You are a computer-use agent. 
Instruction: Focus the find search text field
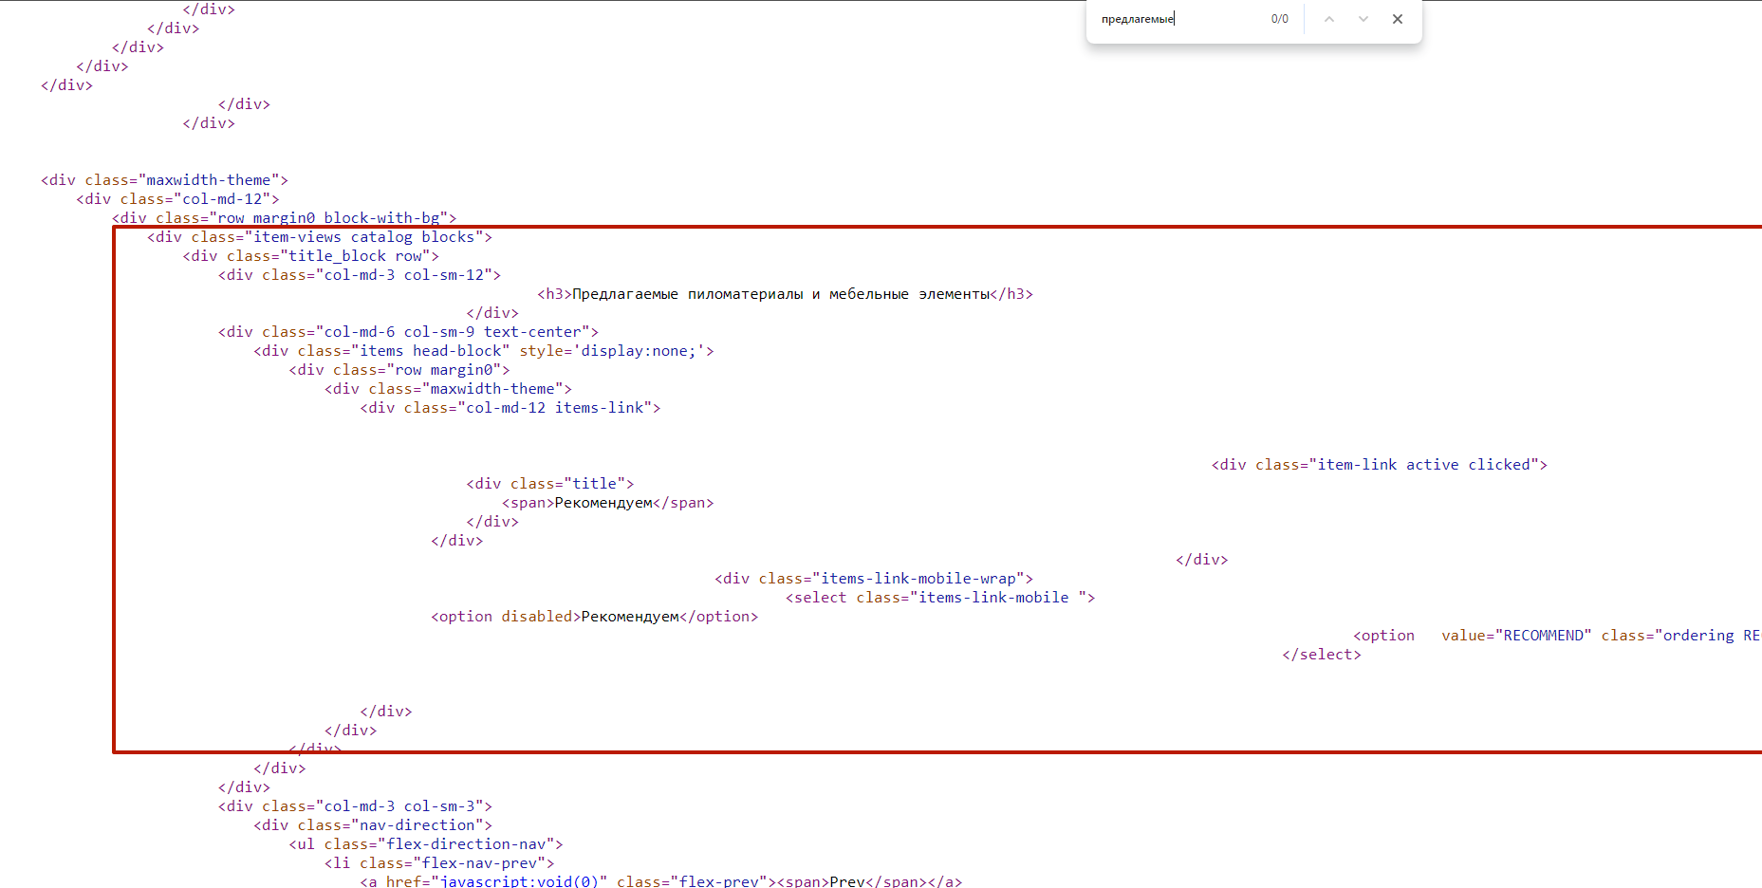1177,19
